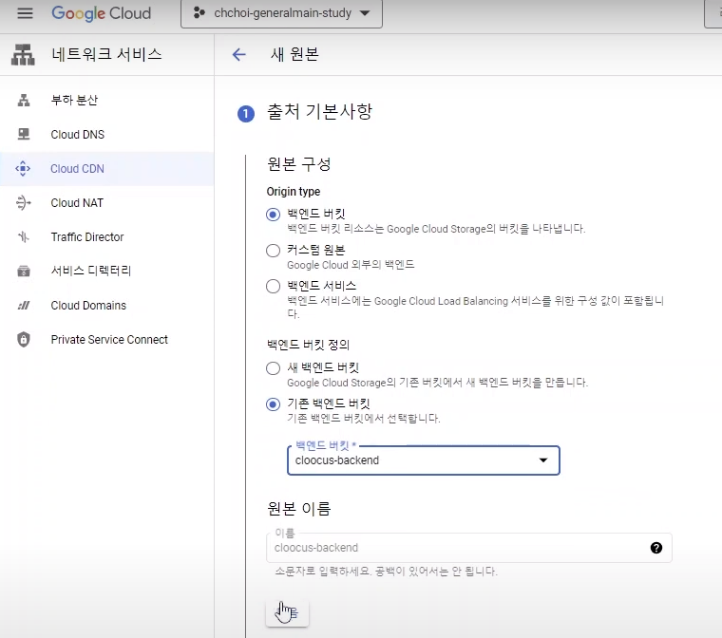Click the button below the 이름 field
Viewport: 722px width, 638px height.
pos(287,612)
